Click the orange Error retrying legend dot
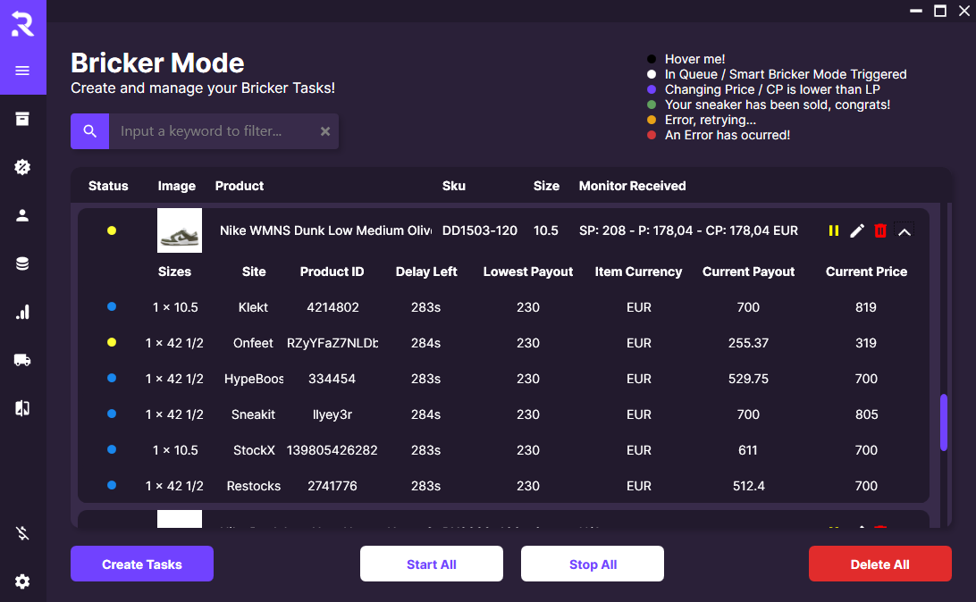Viewport: 976px width, 602px height. point(652,120)
